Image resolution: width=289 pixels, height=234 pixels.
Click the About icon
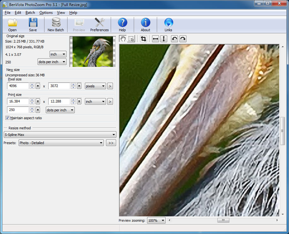145,24
